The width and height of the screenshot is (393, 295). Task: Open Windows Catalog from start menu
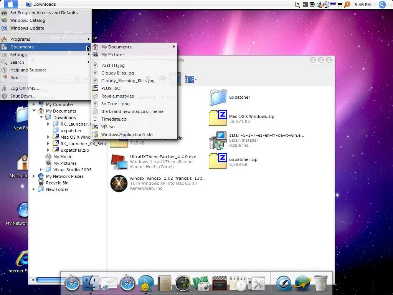[46, 20]
